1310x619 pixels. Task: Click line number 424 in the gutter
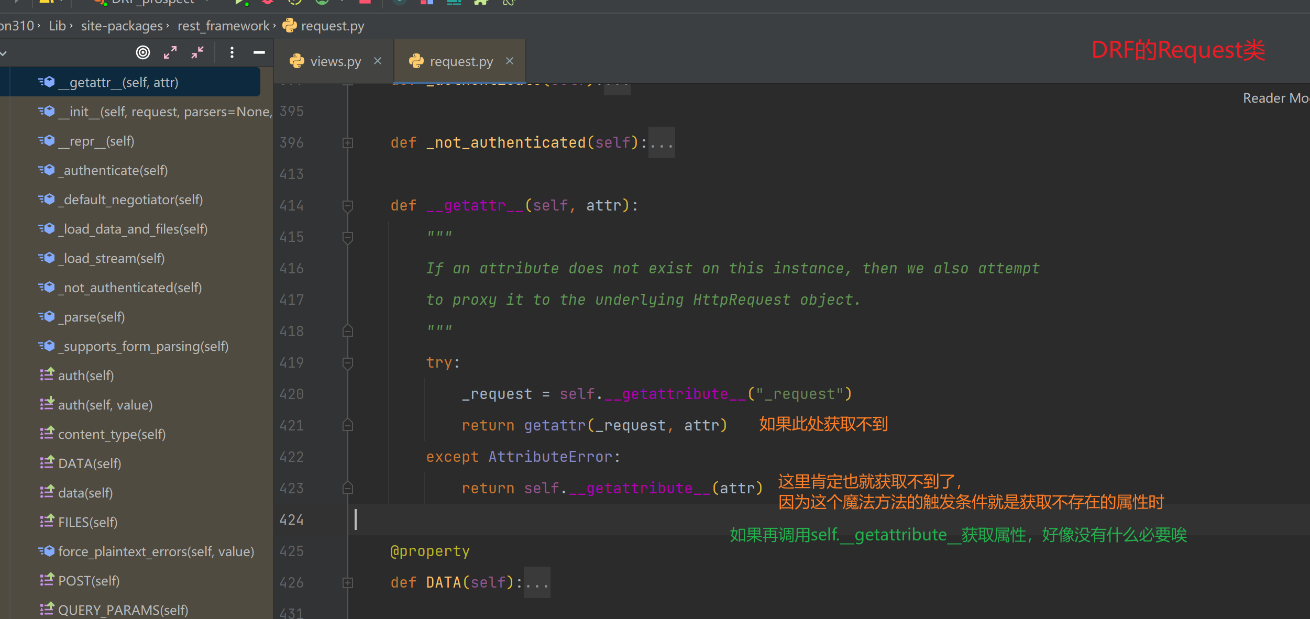292,519
